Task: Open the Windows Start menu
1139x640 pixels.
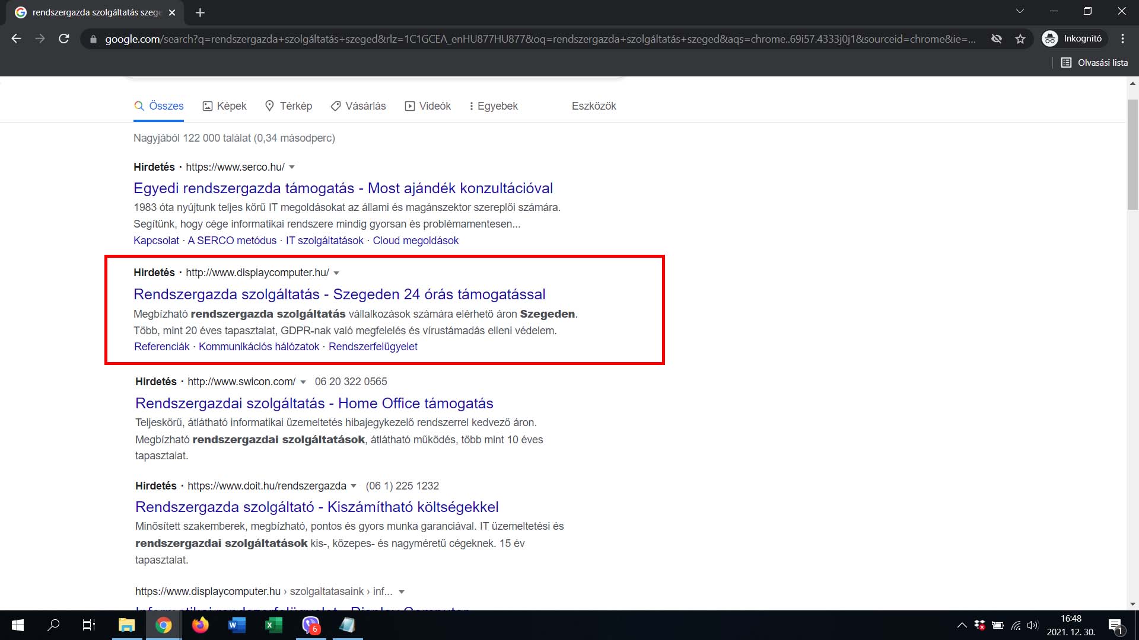Action: [18, 625]
